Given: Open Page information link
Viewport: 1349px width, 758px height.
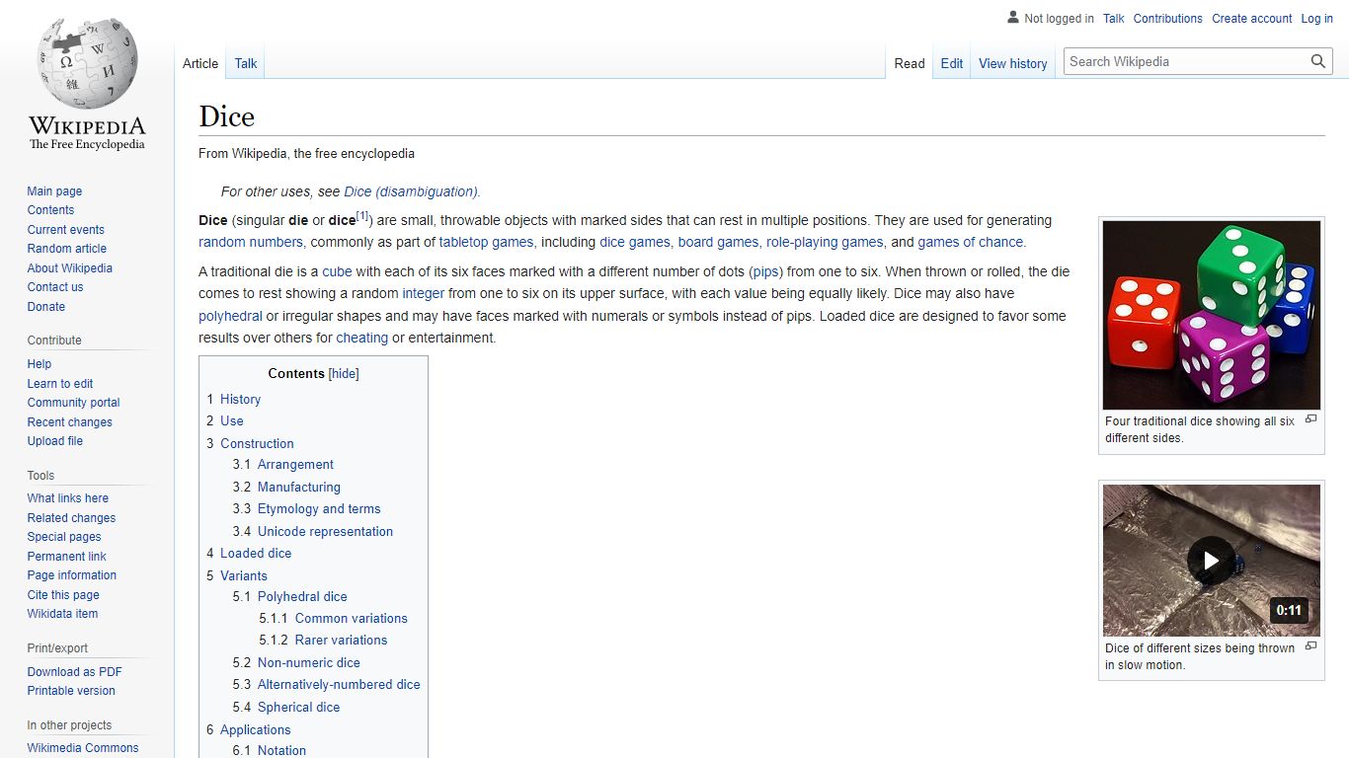Looking at the screenshot, I should tap(72, 575).
